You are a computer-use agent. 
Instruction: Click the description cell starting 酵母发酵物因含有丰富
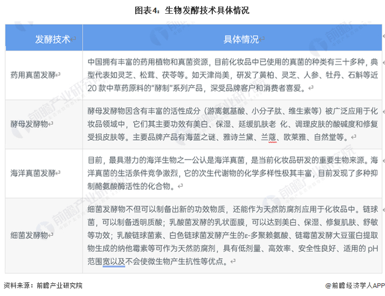(x=232, y=124)
